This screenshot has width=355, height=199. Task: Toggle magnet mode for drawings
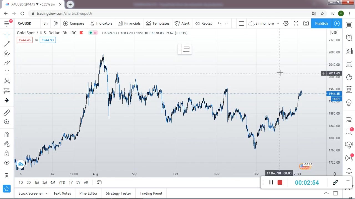coord(7,135)
